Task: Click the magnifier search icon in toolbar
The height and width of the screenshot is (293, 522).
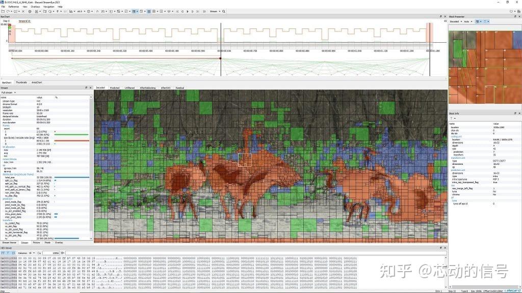Action: click(x=224, y=11)
